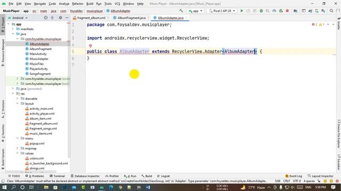The width and height of the screenshot is (341, 191).
Task: Switch to fragment_album.xml tab
Action: 91,18
